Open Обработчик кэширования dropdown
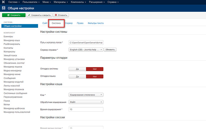206x129 pixels. [x=86, y=102]
